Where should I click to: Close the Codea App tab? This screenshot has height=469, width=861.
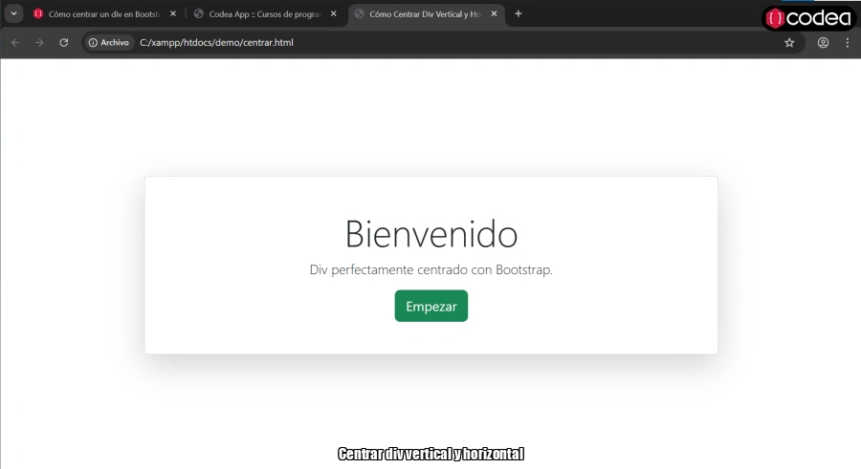click(x=334, y=14)
